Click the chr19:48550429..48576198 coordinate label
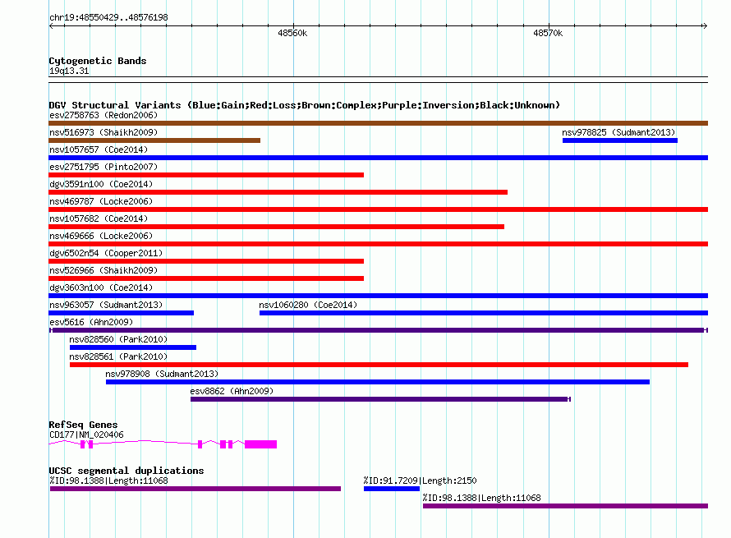Screen dimensions: 731x538 click(x=108, y=17)
